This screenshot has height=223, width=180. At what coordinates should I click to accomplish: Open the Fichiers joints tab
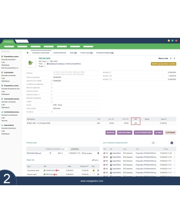[86, 53]
